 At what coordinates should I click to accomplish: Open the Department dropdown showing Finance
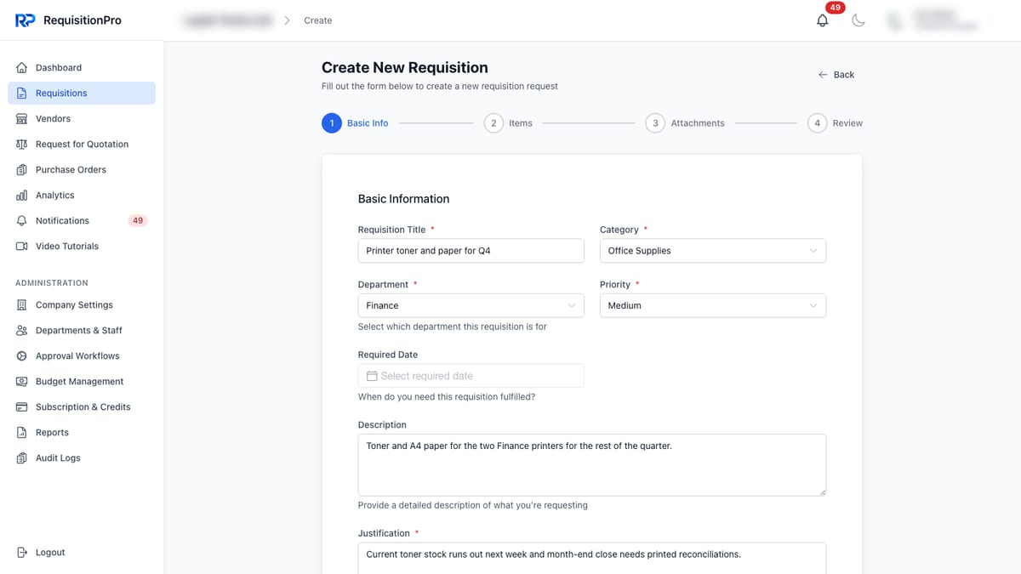point(471,305)
